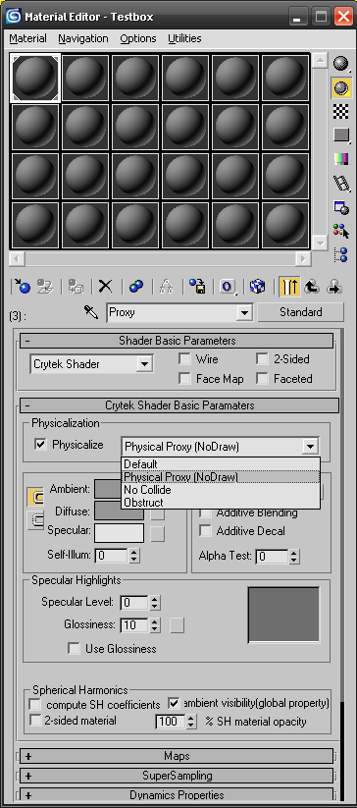Click the Get Material icon
This screenshot has height=808, width=357.
23,286
